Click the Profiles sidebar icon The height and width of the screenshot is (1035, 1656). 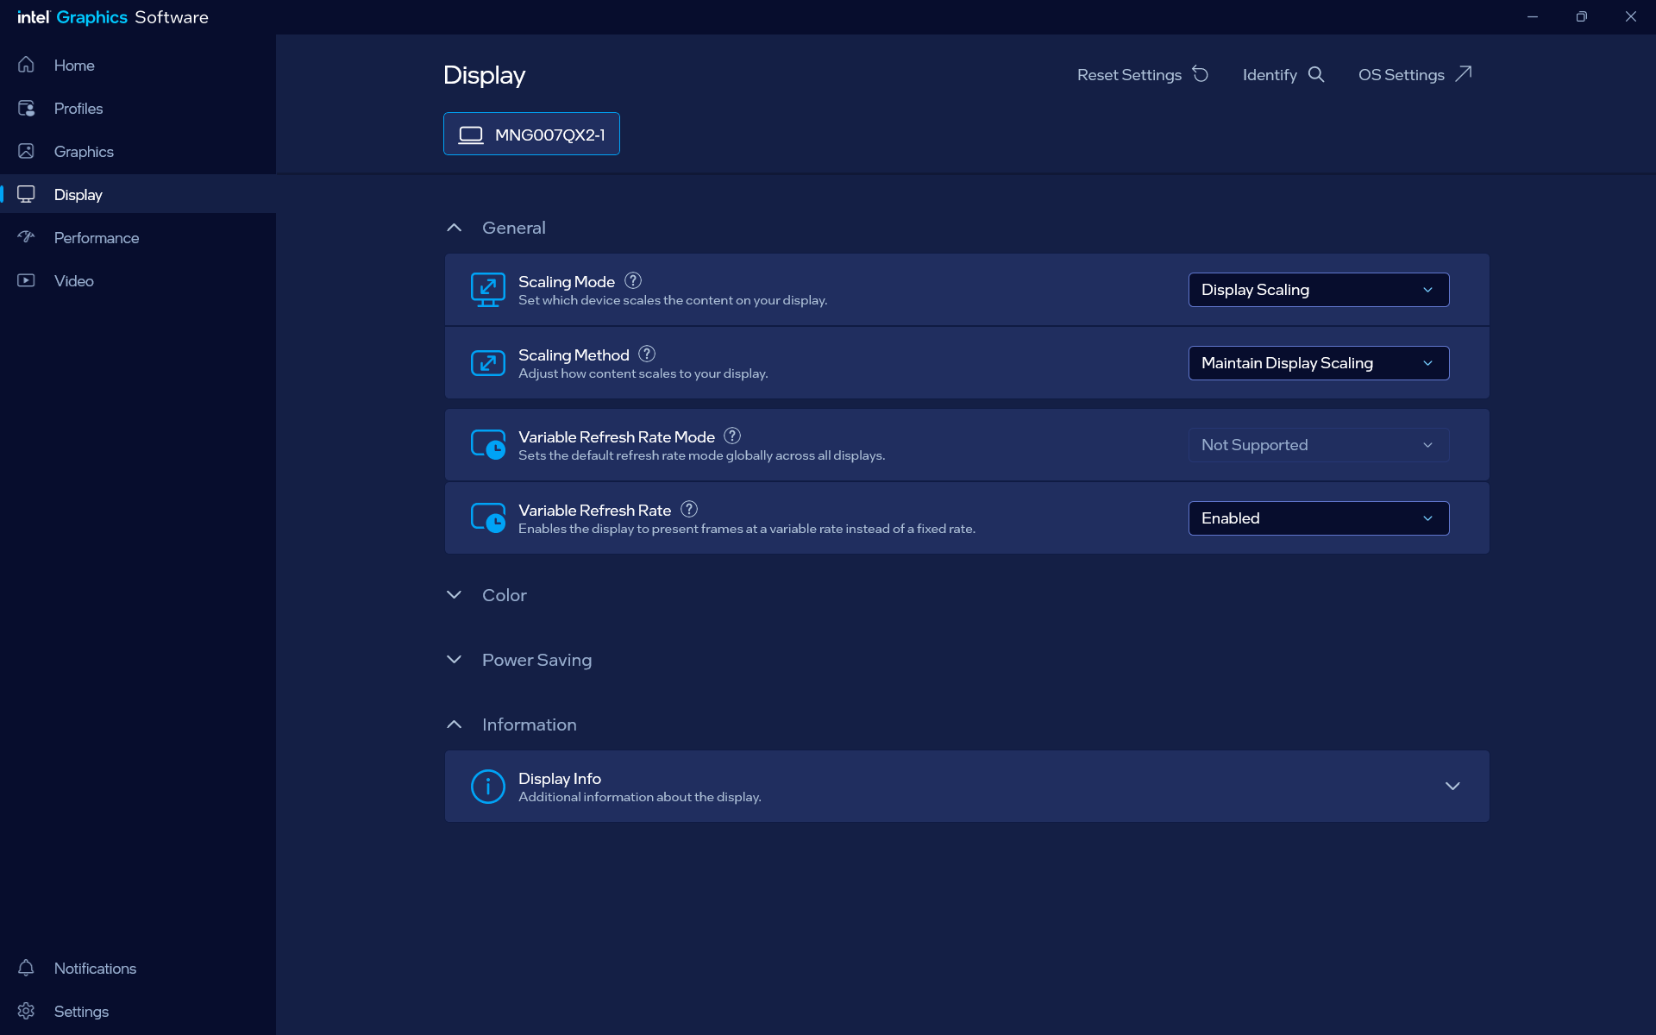[x=26, y=108]
